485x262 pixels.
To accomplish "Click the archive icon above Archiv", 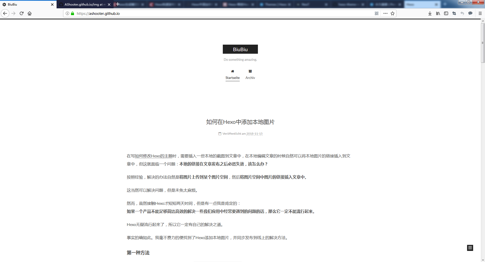I will click(250, 71).
